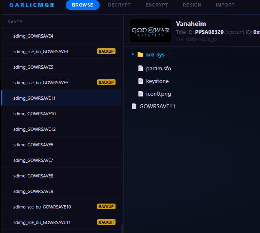Select the param.sfo file name

(158, 68)
